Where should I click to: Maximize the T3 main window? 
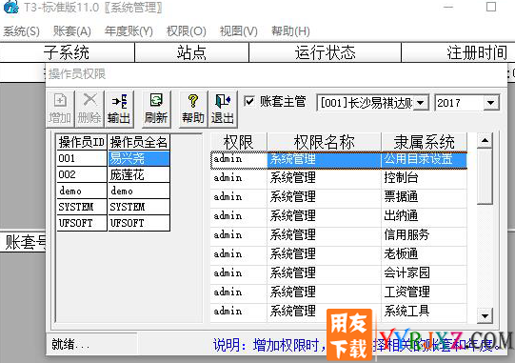pyautogui.click(x=491, y=7)
